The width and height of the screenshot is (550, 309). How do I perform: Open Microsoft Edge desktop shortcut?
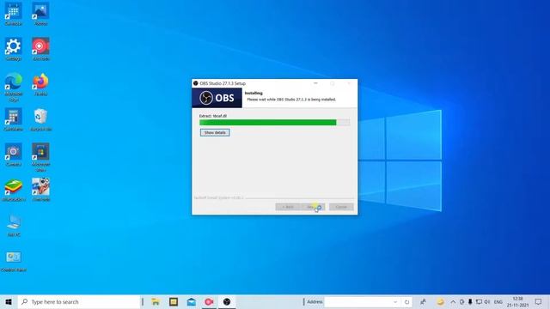point(14,87)
